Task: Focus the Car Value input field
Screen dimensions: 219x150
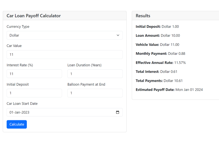Action: (65, 55)
